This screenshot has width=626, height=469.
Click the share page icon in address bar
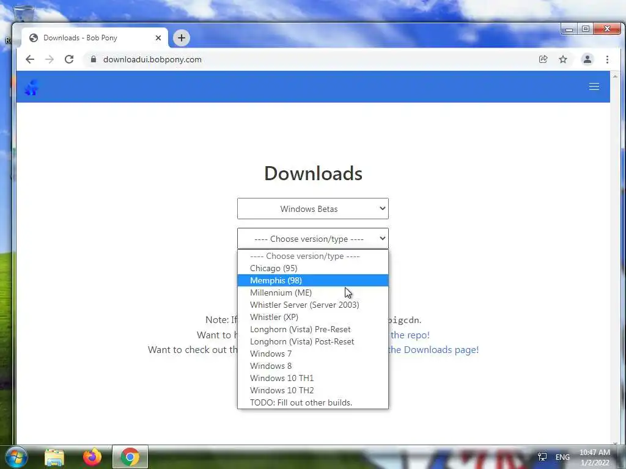click(543, 59)
